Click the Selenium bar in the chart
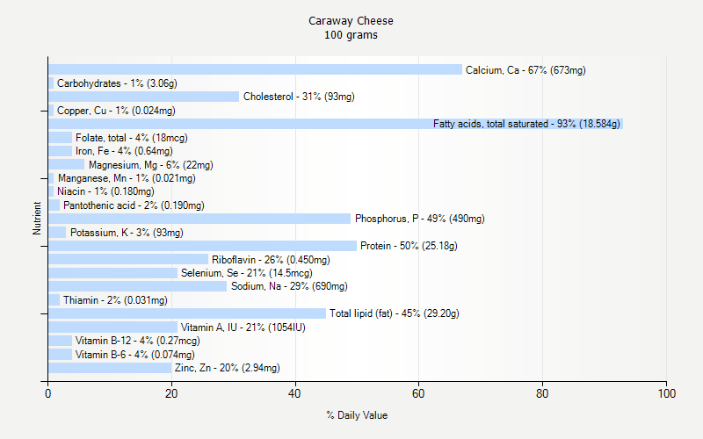Viewport: 703px width, 439px height. click(x=113, y=273)
